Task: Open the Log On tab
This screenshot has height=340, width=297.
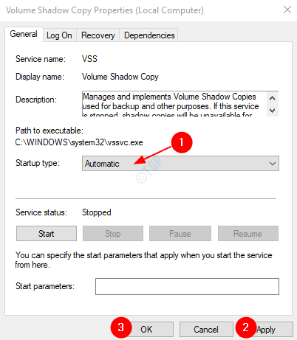Action: tap(59, 35)
